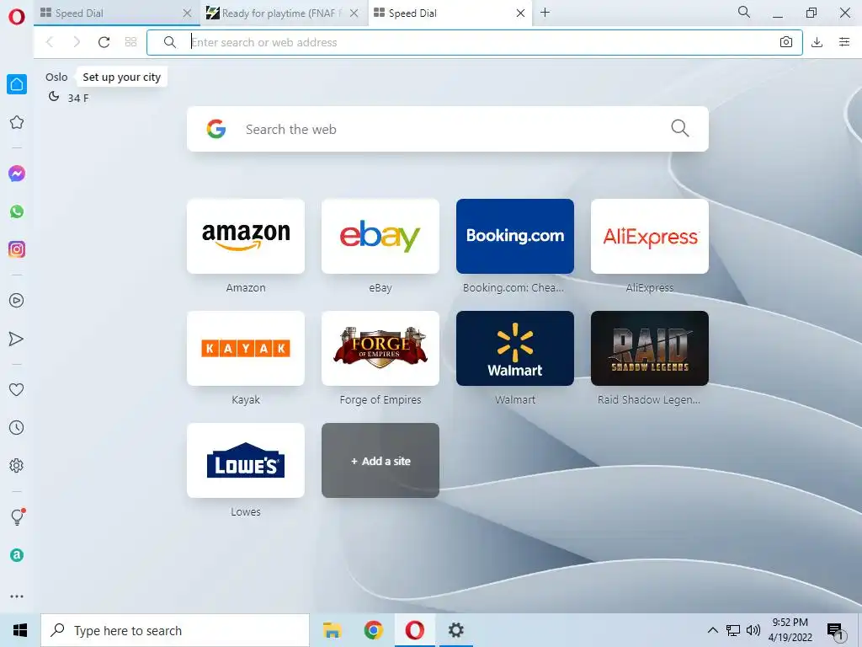Image resolution: width=862 pixels, height=647 pixels.
Task: Click the lightbulb tips icon in the sidebar
Action: click(18, 516)
